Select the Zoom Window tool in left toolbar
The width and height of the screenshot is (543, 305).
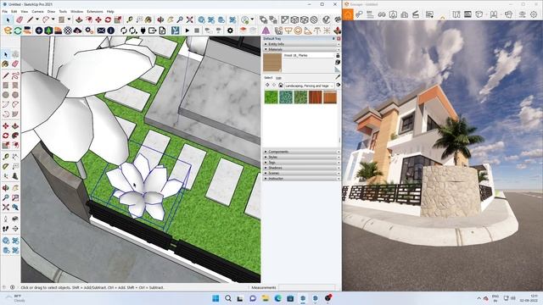15,197
